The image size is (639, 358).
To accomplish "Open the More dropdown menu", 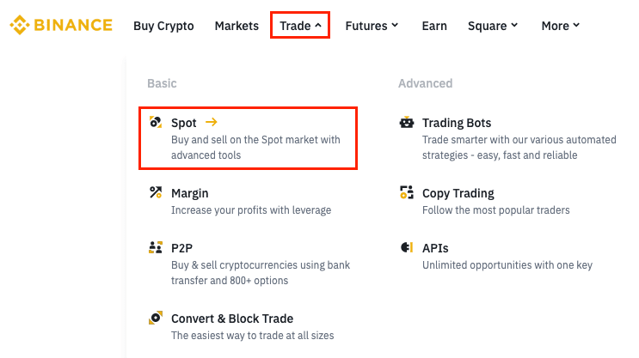I will pos(561,26).
